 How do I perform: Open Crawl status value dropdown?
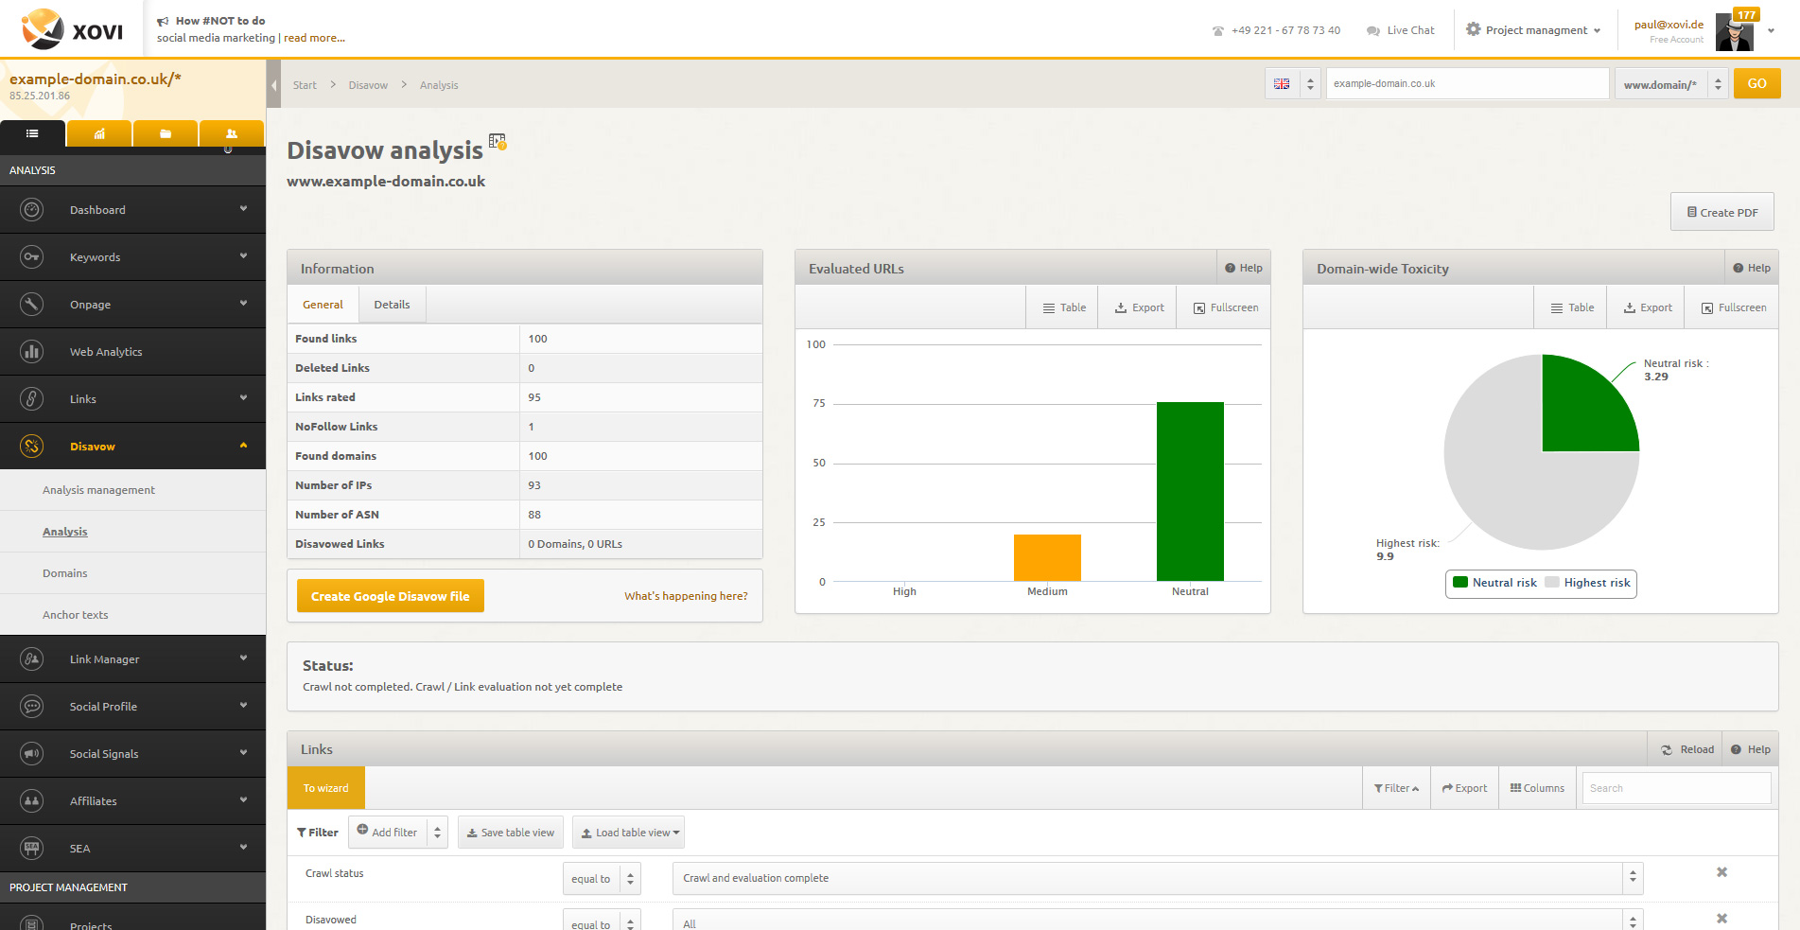tap(1158, 878)
